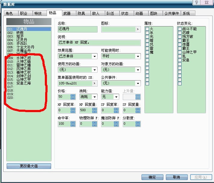This screenshot has height=183, width=214.
Task: Click the 名称 field containing 还魂丹
Action: click(78, 29)
